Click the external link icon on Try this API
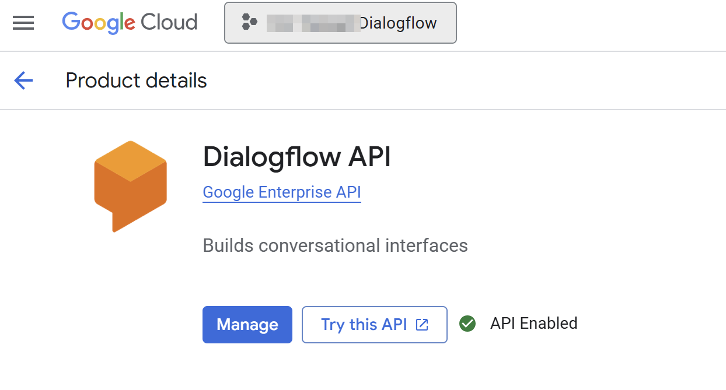 tap(422, 325)
